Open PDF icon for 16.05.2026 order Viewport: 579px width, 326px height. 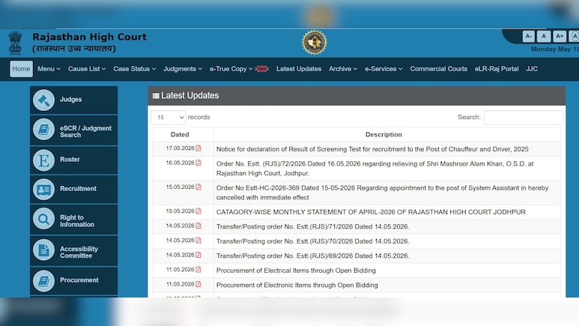tap(198, 163)
